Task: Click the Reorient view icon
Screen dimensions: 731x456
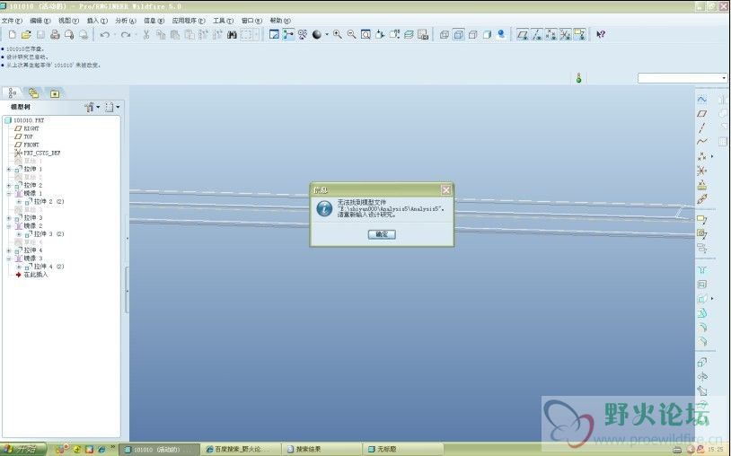Action: pos(380,34)
